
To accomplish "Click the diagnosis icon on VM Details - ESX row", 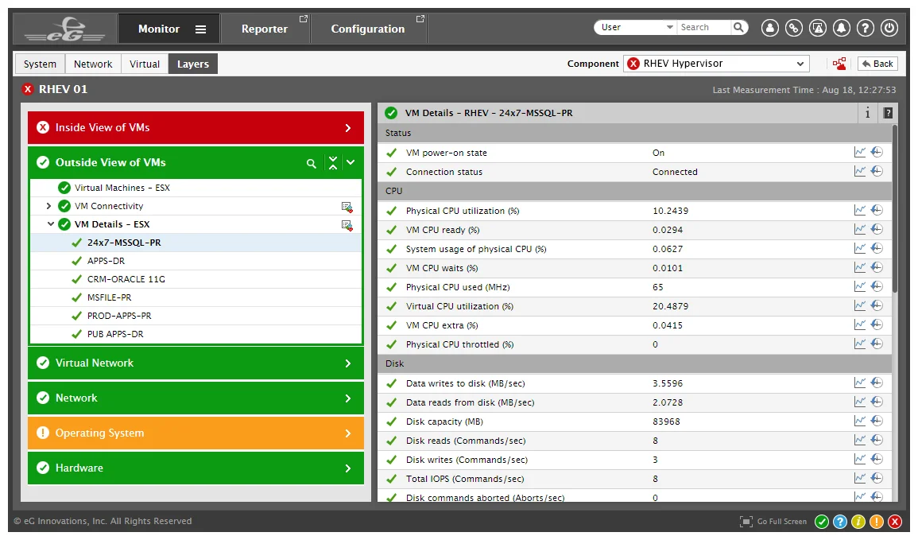I will pyautogui.click(x=347, y=226).
